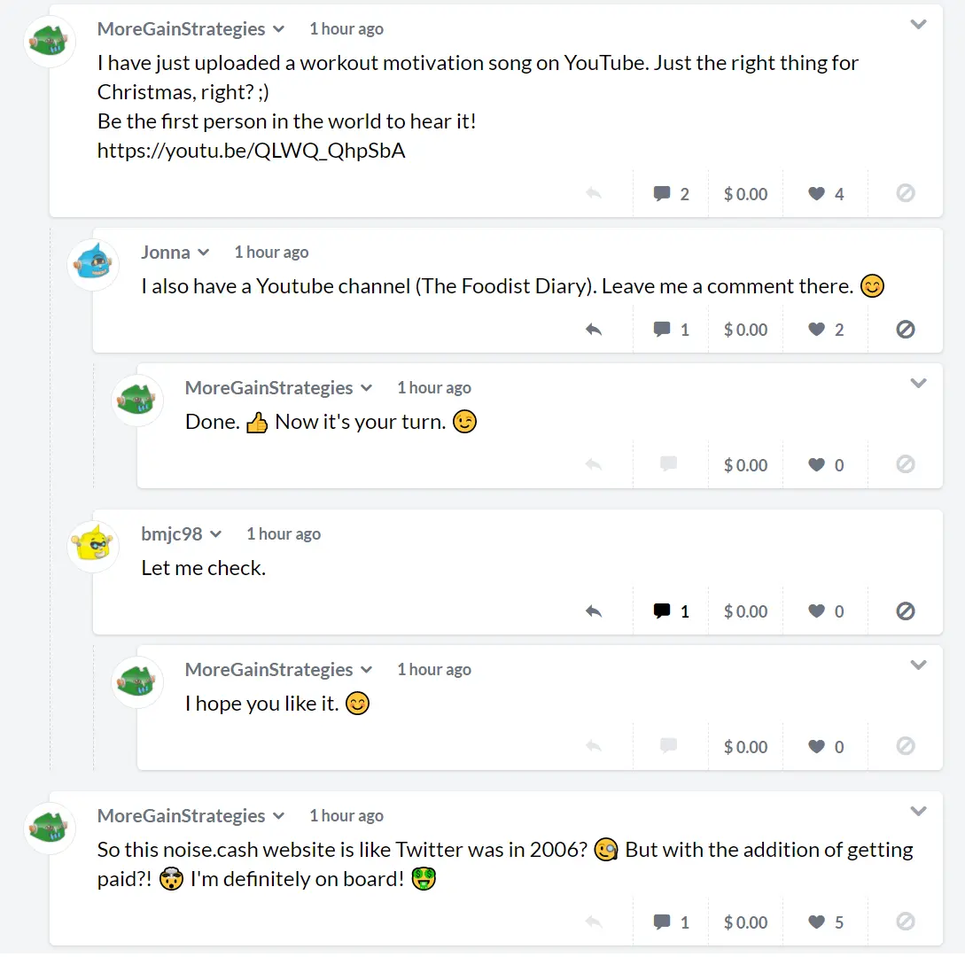This screenshot has height=957, width=965.
Task: Reply to bmjc98's "Let me check" comment
Action: point(594,611)
